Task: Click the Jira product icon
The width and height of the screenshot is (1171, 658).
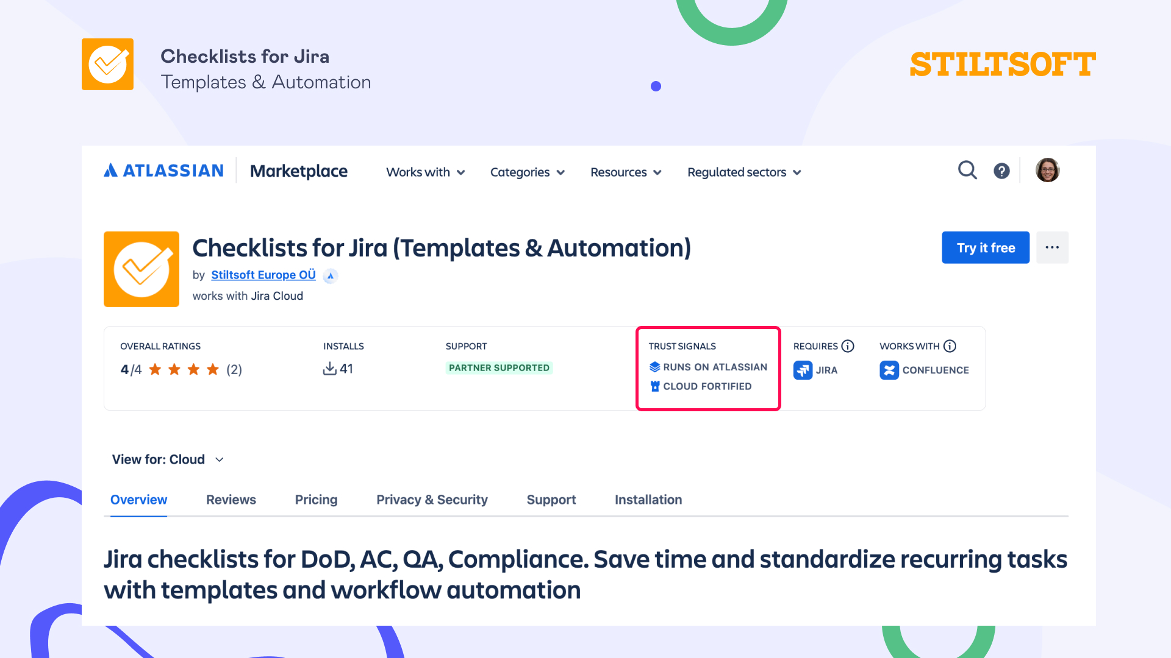Action: 803,370
